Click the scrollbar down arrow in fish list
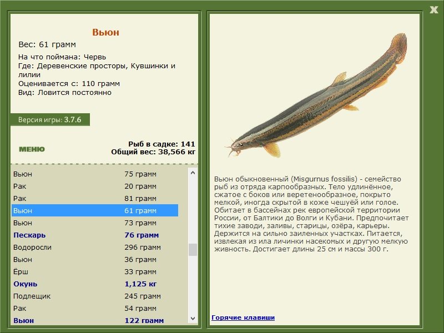444x333 pixels. (x=193, y=318)
